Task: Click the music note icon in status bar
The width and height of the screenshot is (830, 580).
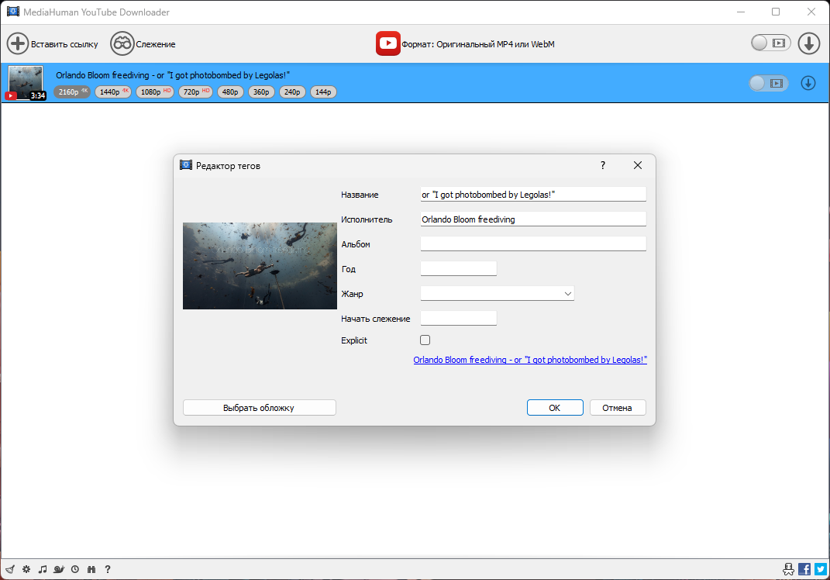Action: (43, 569)
